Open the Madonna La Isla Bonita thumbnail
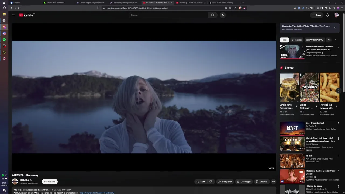345x194 pixels. [x=292, y=176]
